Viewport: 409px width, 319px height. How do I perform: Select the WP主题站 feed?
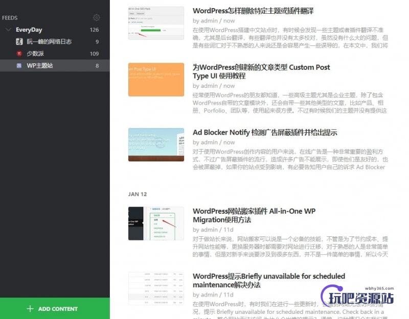coord(55,66)
